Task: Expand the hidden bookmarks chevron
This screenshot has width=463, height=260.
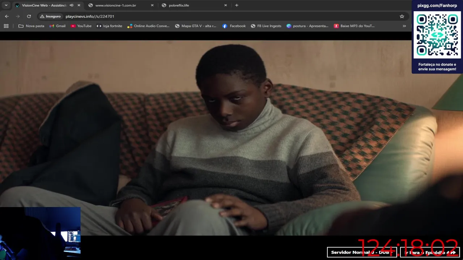Action: 404,26
